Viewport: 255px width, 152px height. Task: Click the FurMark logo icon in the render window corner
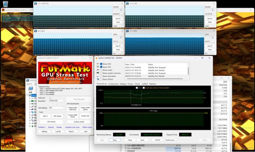9,143
